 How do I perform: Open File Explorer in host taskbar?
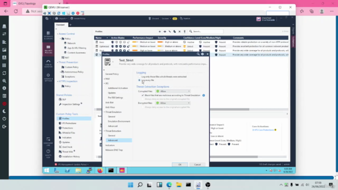179,185
